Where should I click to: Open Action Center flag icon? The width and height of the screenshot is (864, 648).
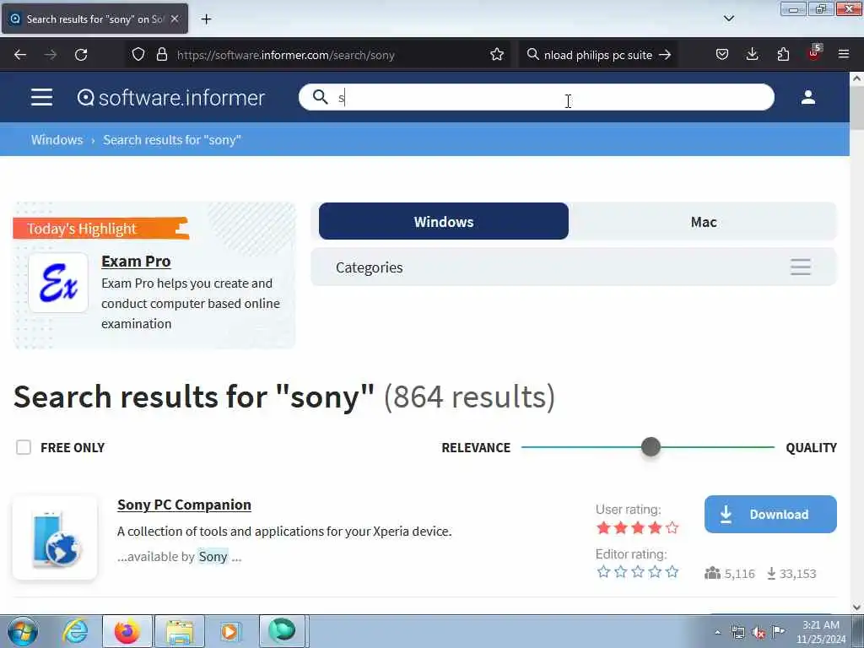[x=778, y=632]
